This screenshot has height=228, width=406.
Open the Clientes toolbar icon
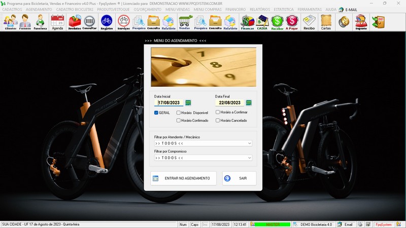click(10, 22)
